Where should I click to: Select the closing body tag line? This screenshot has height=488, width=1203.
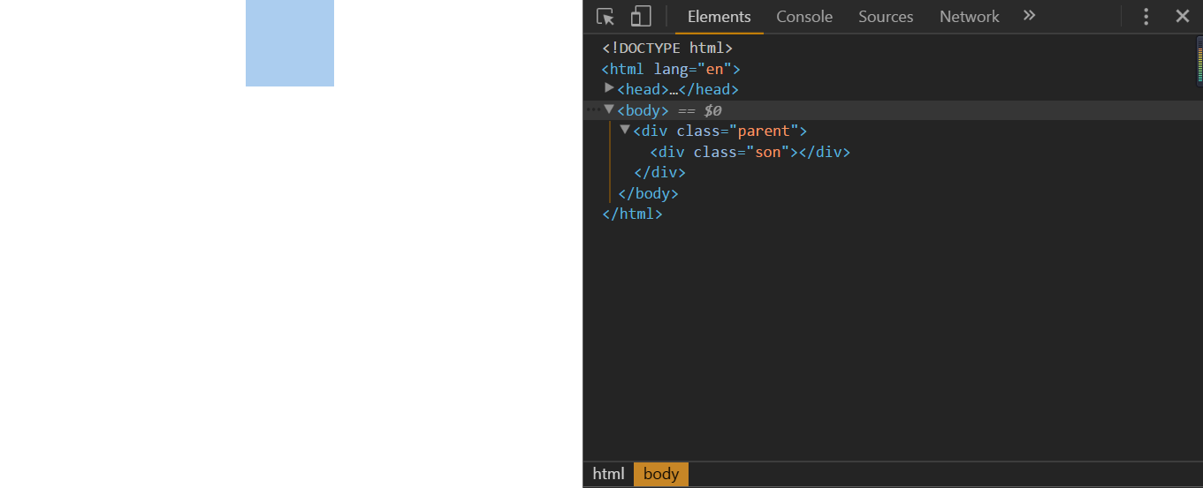[648, 193]
